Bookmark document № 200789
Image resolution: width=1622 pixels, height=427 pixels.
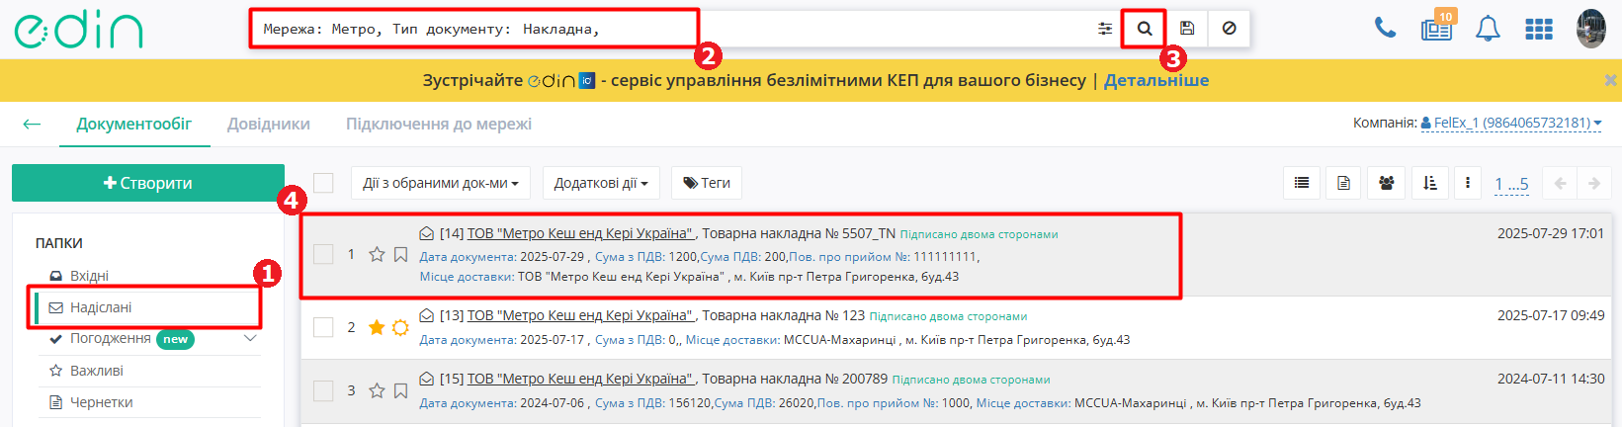(x=400, y=390)
